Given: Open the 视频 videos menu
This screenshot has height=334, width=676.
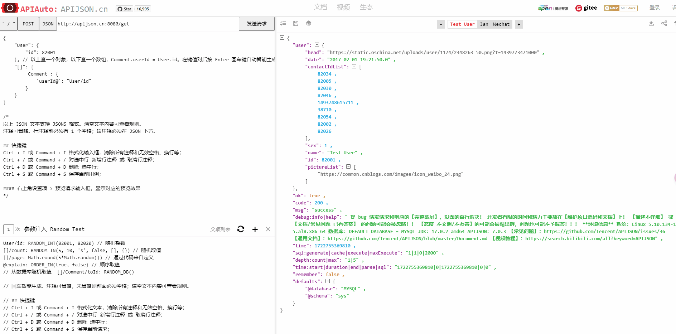Looking at the screenshot, I should (x=343, y=7).
